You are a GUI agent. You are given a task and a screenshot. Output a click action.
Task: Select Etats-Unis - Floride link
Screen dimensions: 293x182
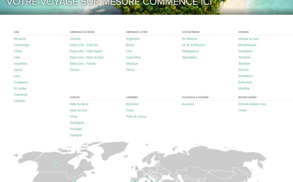[x=83, y=64]
